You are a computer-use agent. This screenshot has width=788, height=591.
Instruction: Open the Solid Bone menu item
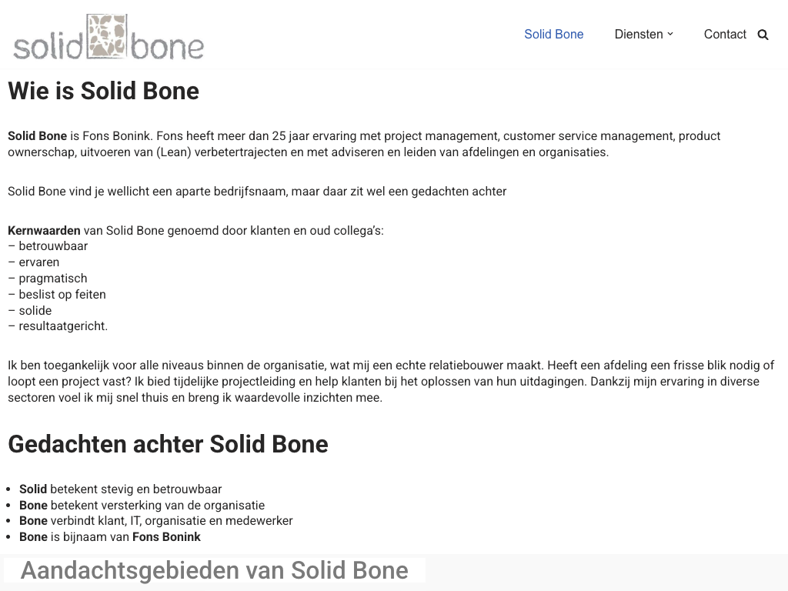pyautogui.click(x=553, y=34)
